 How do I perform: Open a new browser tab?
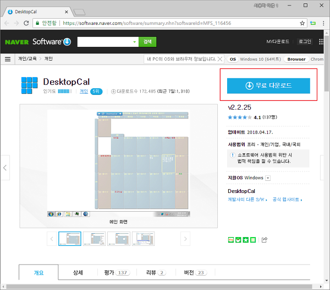80,12
